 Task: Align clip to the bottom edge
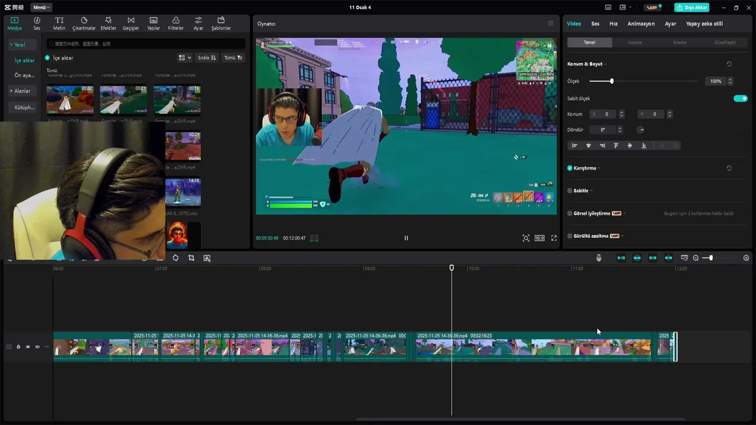[x=644, y=146]
